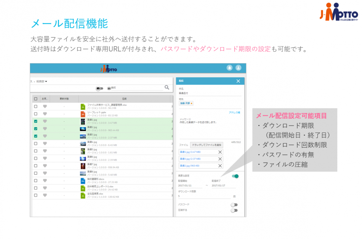This screenshot has width=362, height=239.
Task: Click heart icon for 全社座席表.xlsx
Action: (x=45, y=195)
